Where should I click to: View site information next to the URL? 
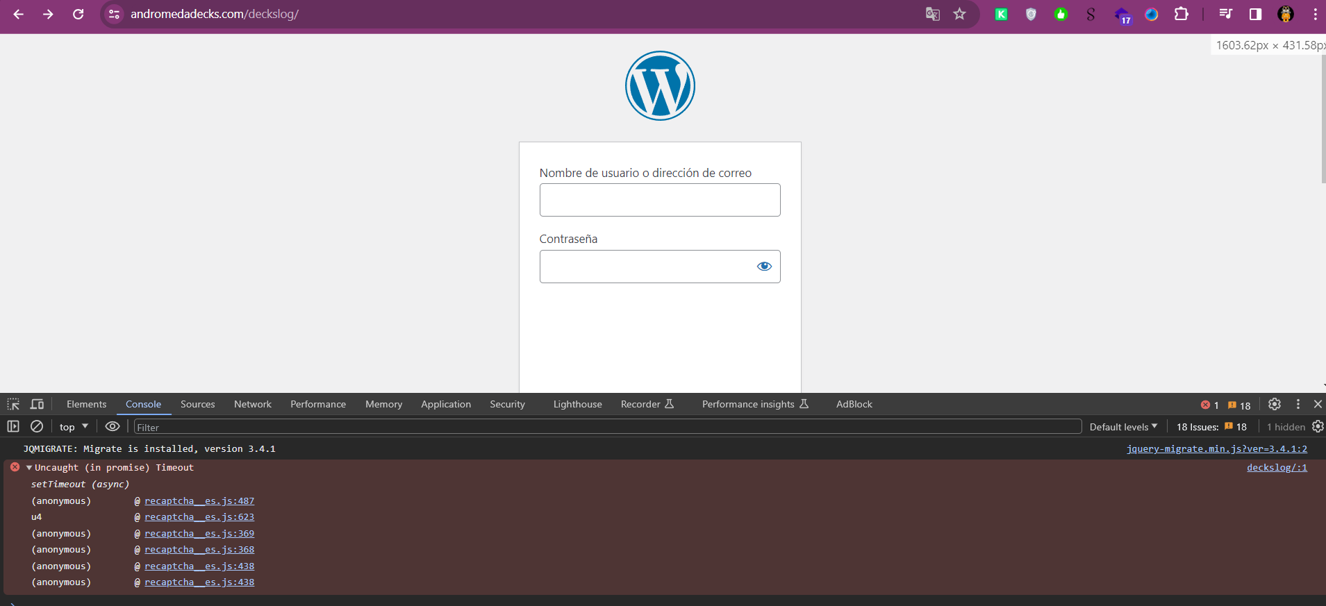point(115,14)
